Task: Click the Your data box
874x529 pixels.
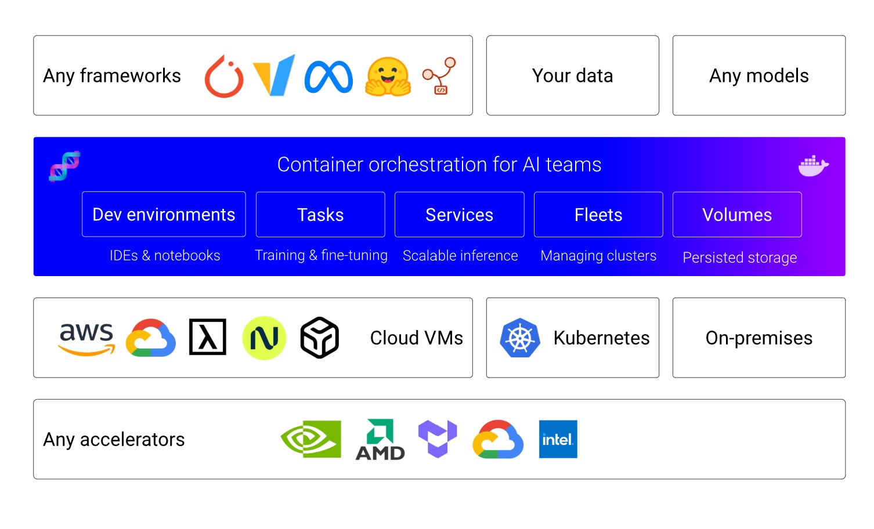Action: (573, 75)
